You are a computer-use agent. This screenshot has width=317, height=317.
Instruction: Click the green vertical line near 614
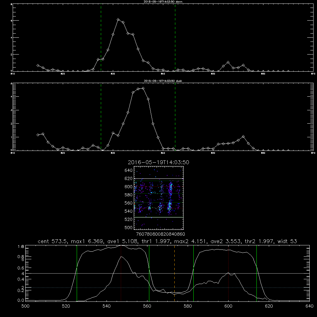point(256,273)
